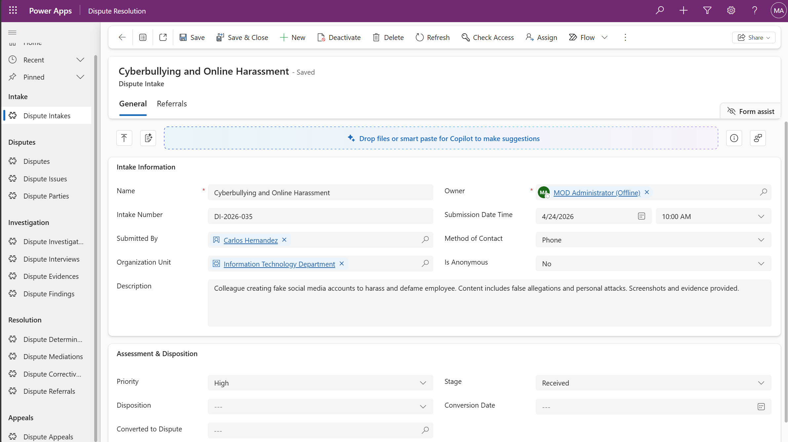Go back with the arrow icon

122,37
